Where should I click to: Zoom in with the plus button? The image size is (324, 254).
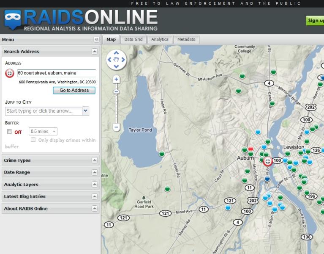(116, 79)
